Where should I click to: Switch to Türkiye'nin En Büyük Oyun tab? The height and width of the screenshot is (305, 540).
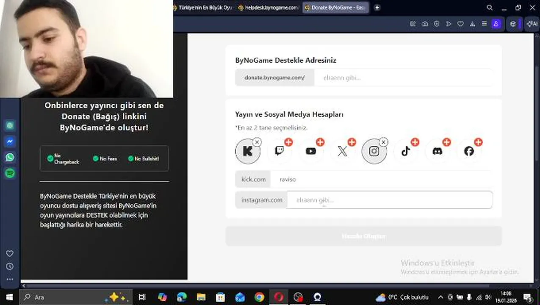pos(203,8)
